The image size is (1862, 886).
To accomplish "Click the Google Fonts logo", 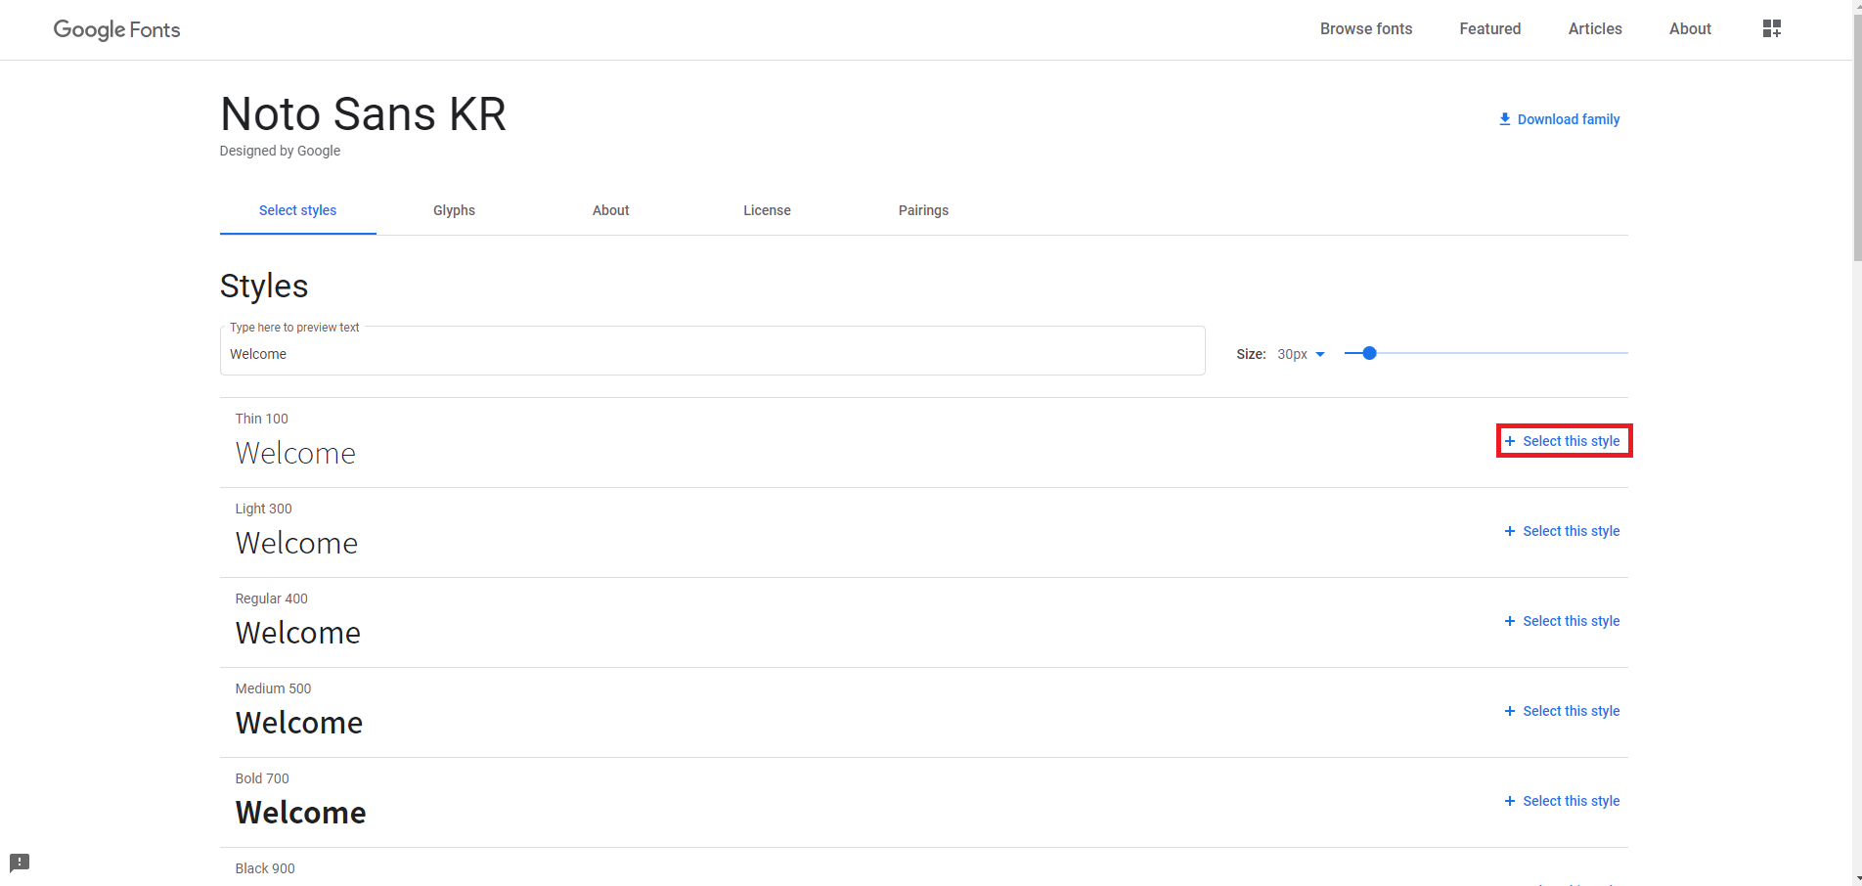I will pyautogui.click(x=116, y=29).
